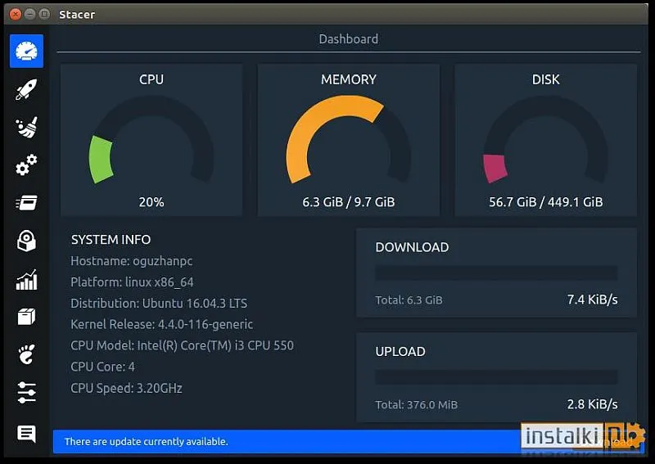The width and height of the screenshot is (655, 464).
Task: Click download Total: 6.3 GiB text
Action: (409, 300)
